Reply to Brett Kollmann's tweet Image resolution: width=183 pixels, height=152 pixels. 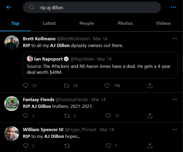26,85
